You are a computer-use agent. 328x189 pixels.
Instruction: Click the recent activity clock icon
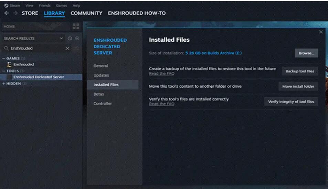tap(70, 38)
